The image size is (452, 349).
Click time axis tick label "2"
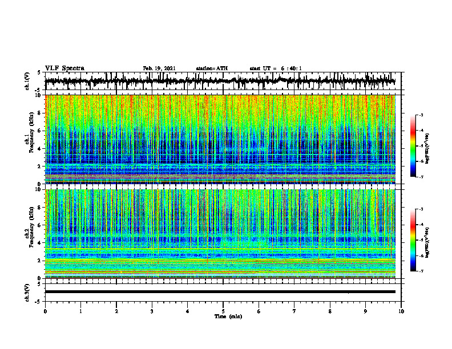116,311
